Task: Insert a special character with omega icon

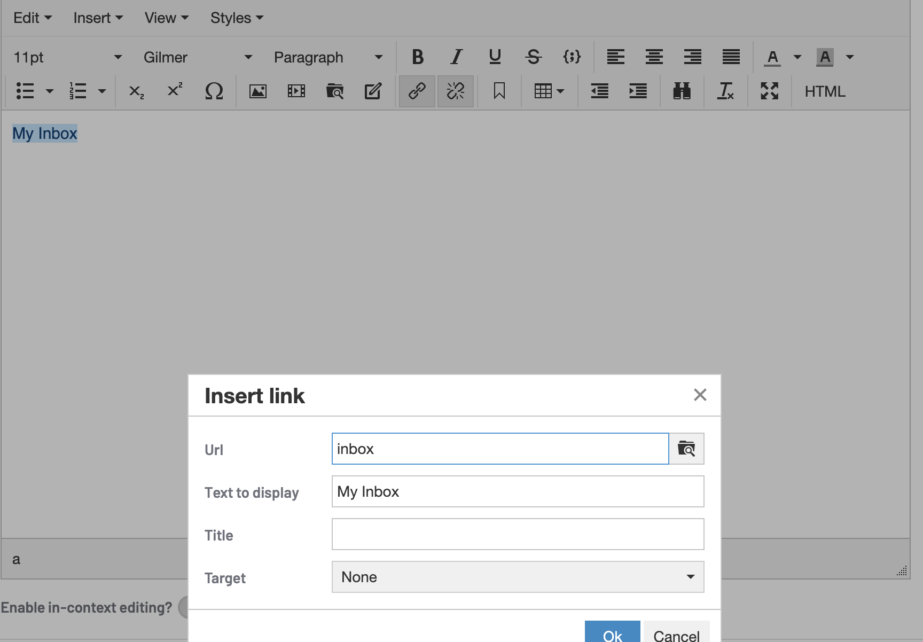Action: tap(214, 91)
